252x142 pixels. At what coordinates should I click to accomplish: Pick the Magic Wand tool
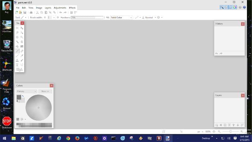pyautogui.click(x=17, y=42)
